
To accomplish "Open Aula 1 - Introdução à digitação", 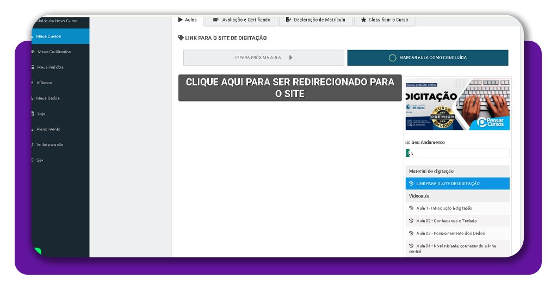I will point(457,208).
